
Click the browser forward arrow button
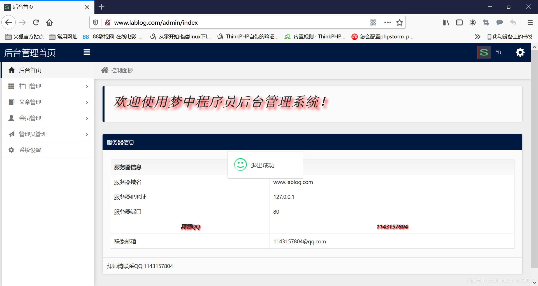tap(22, 22)
